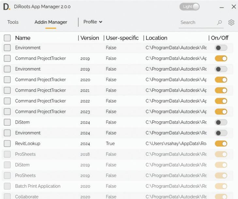Check the first Environment row with no version

(x=7, y=48)
